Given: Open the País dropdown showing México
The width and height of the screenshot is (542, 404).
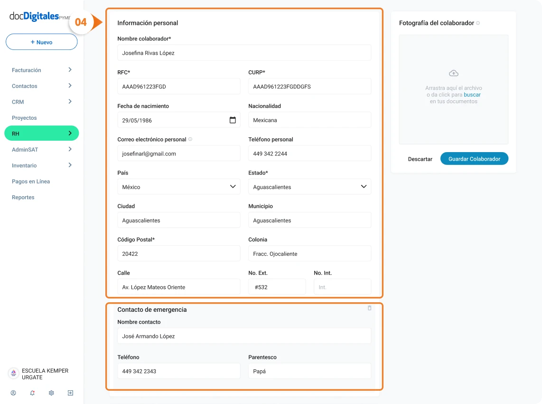Looking at the screenshot, I should click(x=179, y=187).
